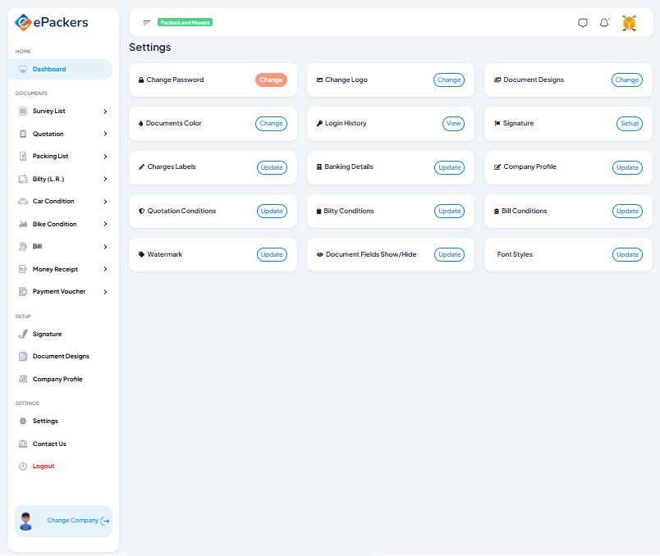The image size is (660, 556).
Task: Click Change button for Documents Color
Action: pos(271,123)
